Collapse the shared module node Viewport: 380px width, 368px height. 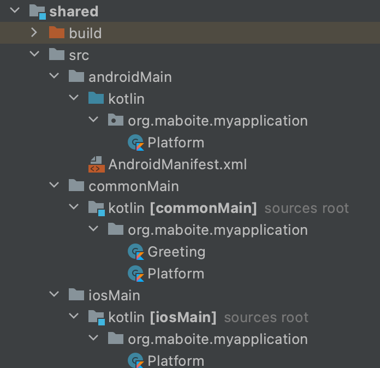click(x=15, y=10)
